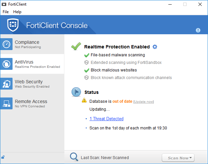The height and width of the screenshot is (164, 208).
Task: Open realtime protection settings gear
Action: (155, 47)
